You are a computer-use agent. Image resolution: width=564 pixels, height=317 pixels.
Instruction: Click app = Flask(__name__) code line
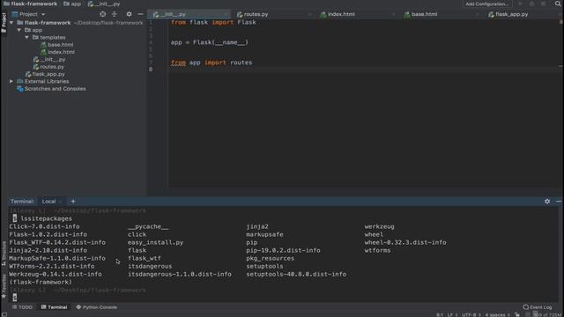210,42
